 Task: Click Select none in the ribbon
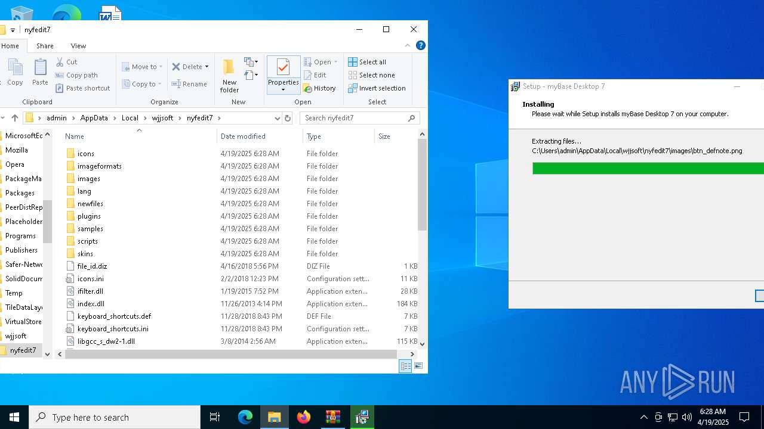371,75
